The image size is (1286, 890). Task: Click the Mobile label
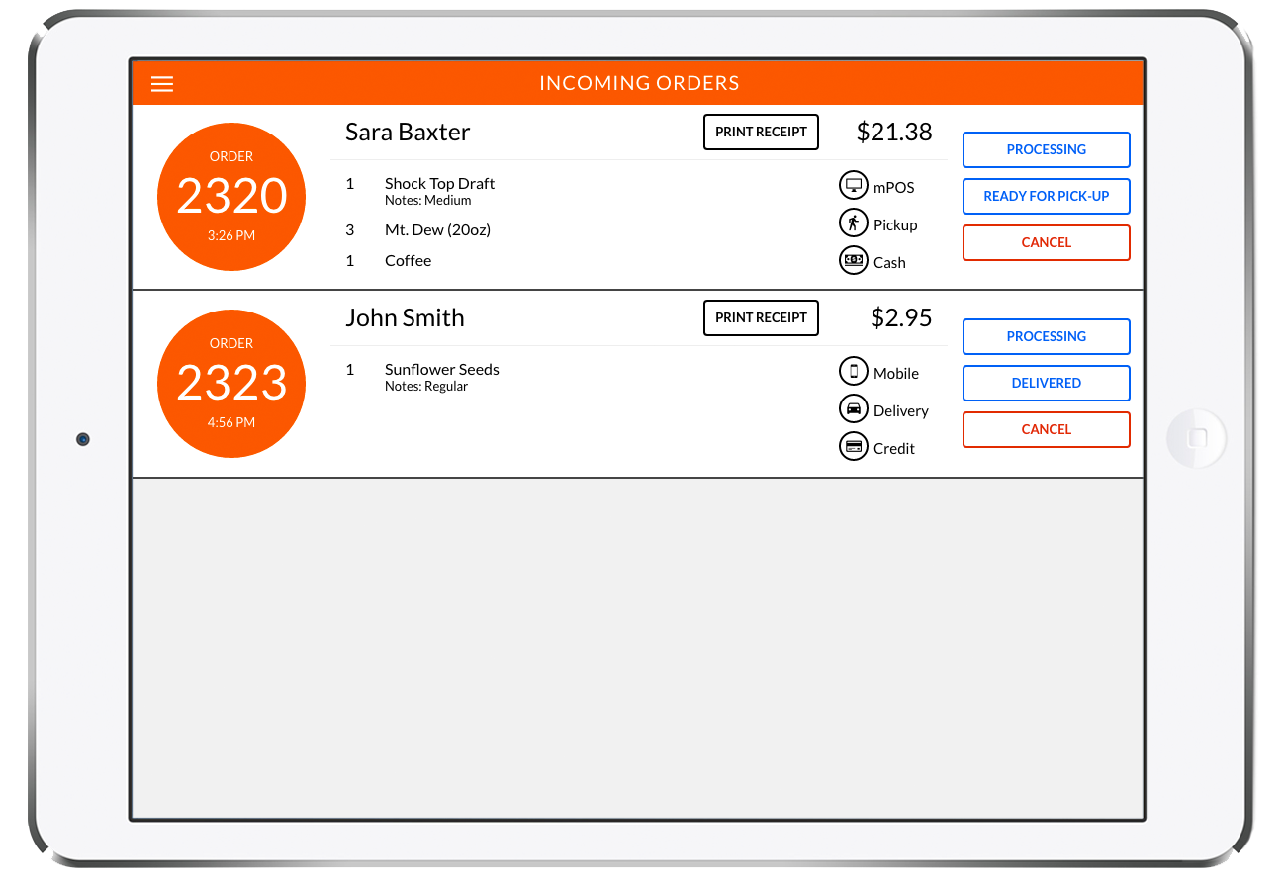point(896,373)
